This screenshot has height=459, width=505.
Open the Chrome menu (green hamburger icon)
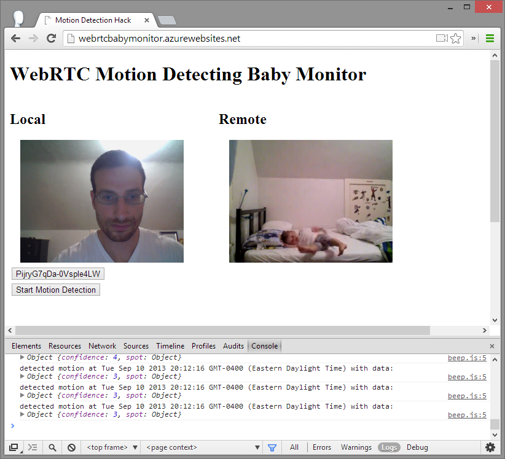(x=490, y=38)
